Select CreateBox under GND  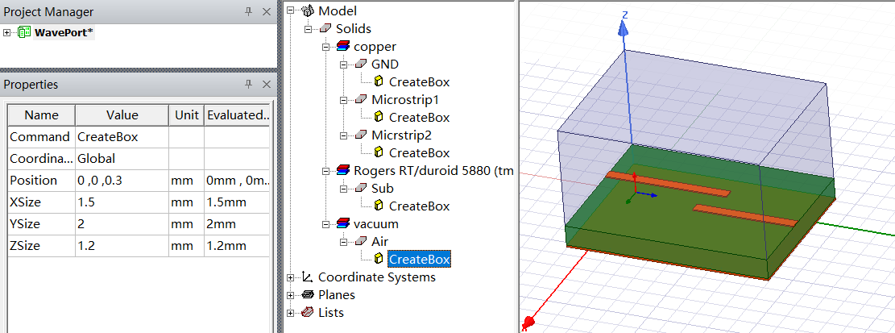tap(420, 81)
